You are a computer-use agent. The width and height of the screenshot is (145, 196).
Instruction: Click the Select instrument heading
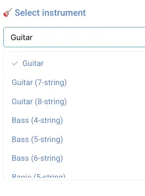click(50, 13)
